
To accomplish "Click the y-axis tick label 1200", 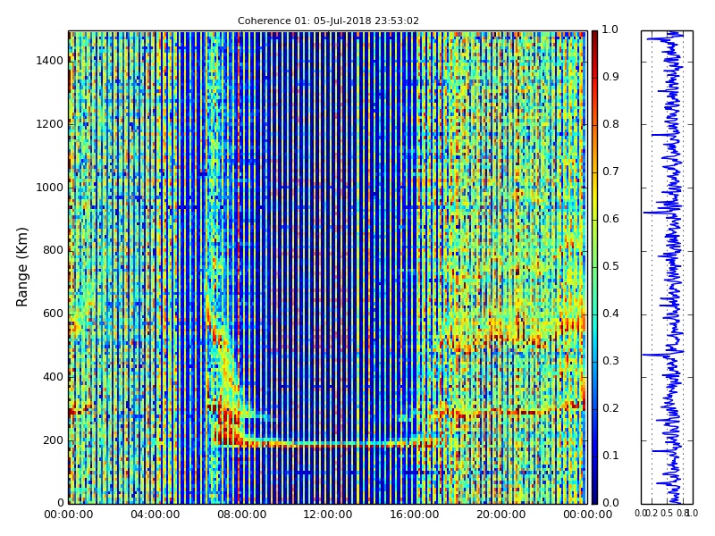I will [x=50, y=124].
